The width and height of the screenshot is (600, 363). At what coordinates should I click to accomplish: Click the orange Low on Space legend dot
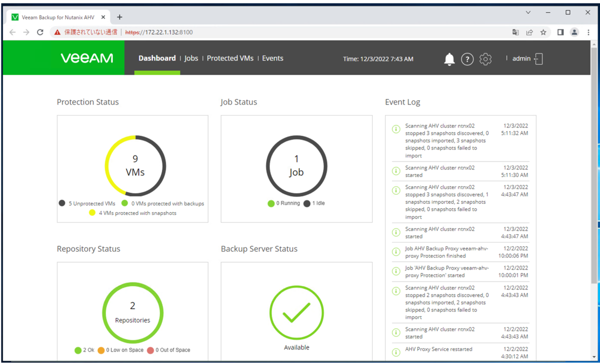coord(100,350)
